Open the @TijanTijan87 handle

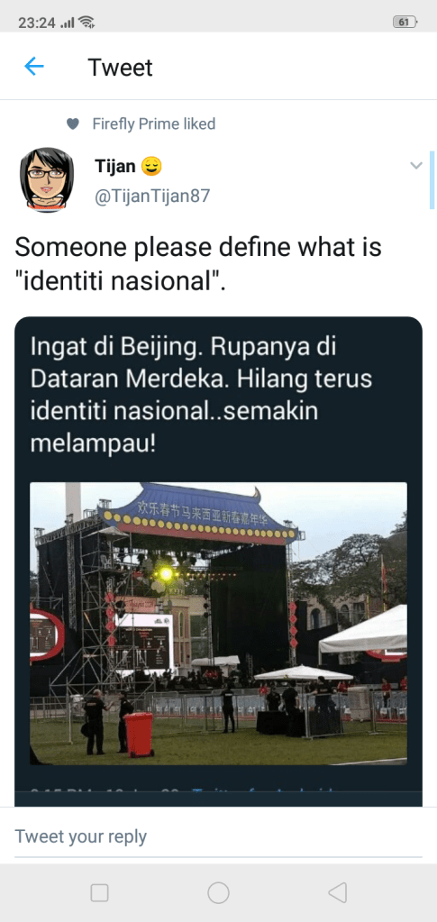pos(152,196)
